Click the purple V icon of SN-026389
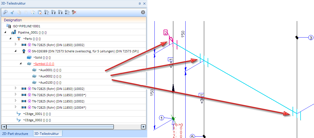Viewport: 314px width, 138px height. click(29, 51)
